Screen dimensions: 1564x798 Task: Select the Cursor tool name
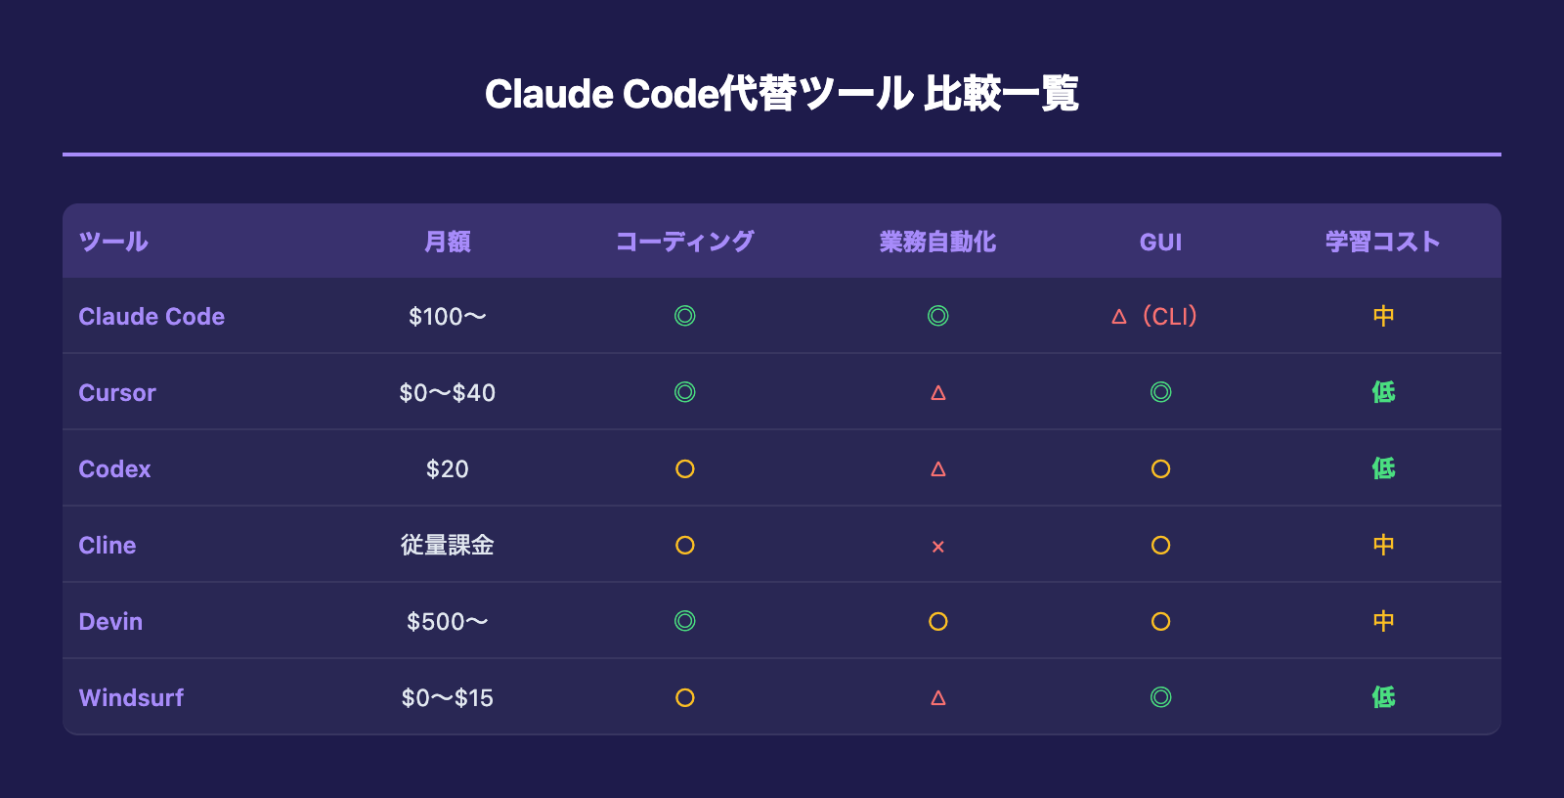pos(117,393)
